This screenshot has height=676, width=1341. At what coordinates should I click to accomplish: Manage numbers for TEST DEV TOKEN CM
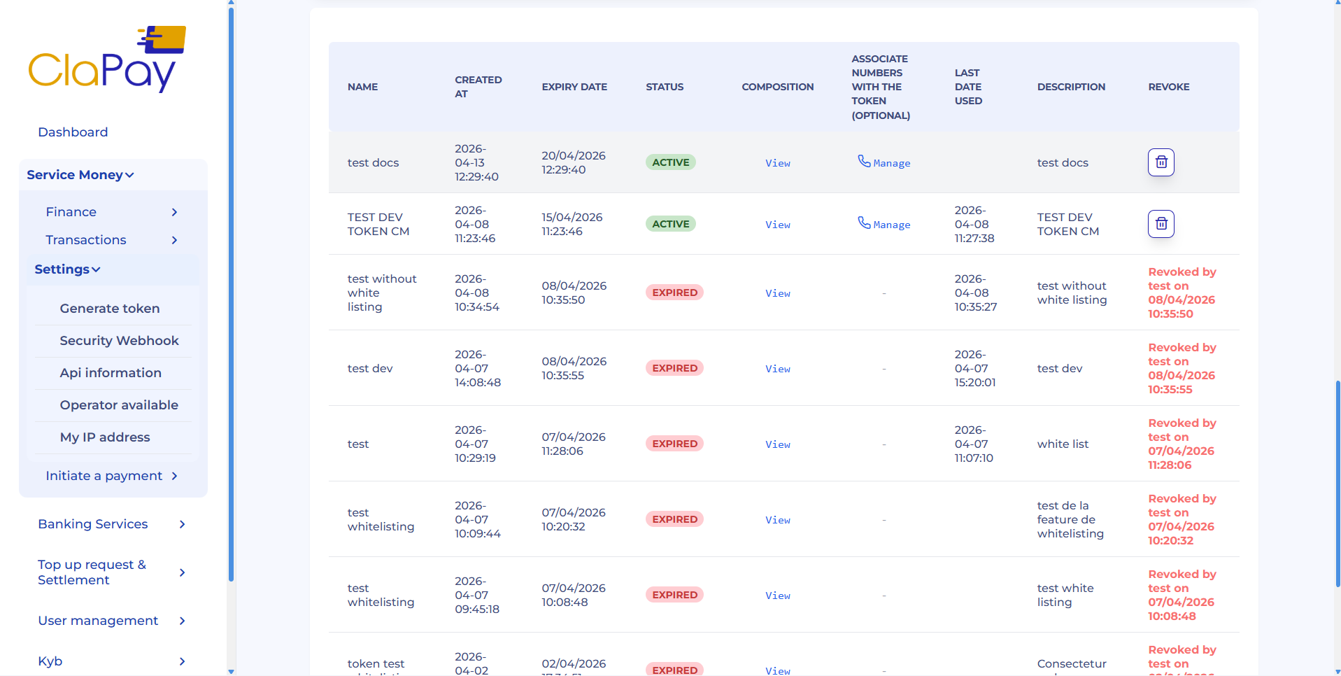884,224
